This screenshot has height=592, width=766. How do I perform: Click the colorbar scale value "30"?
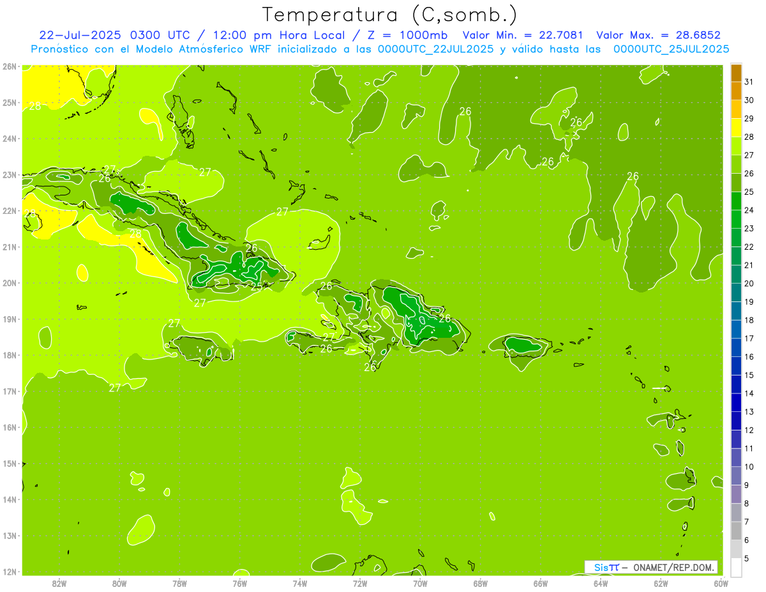pos(749,100)
